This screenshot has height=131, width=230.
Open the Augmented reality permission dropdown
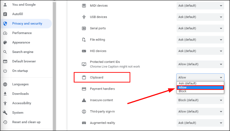[x=200, y=123]
